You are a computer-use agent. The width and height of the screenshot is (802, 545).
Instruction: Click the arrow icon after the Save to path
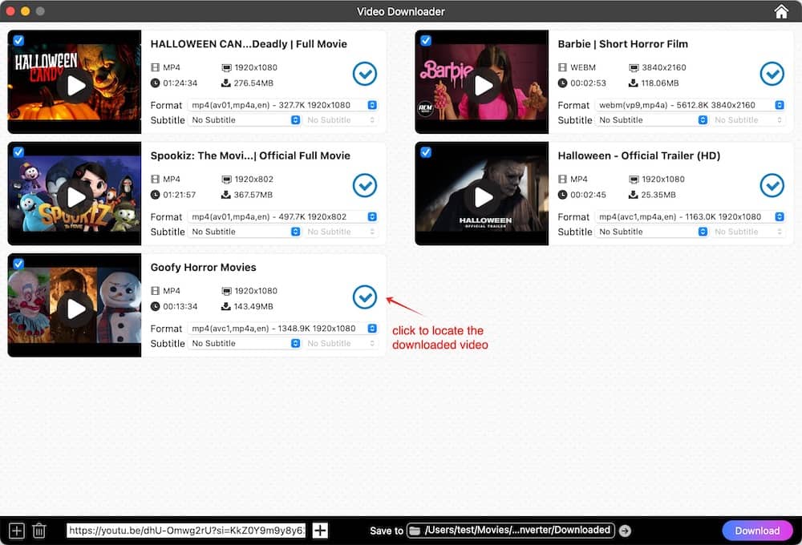[625, 530]
